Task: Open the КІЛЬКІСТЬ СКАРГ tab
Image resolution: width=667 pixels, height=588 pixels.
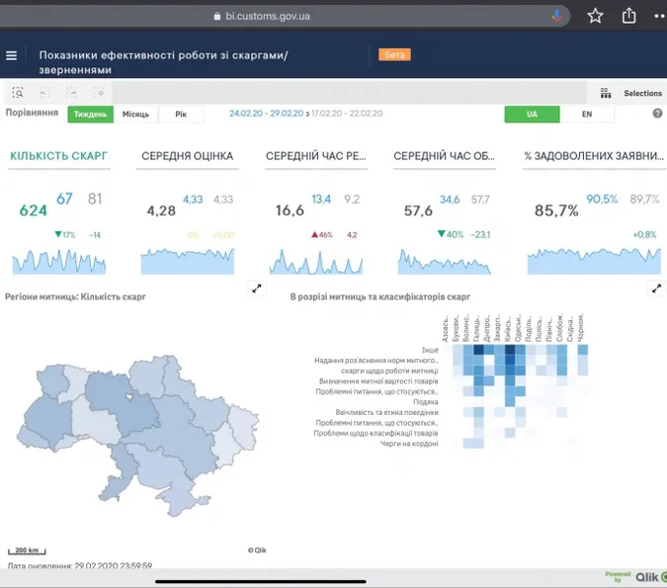Action: coord(58,156)
